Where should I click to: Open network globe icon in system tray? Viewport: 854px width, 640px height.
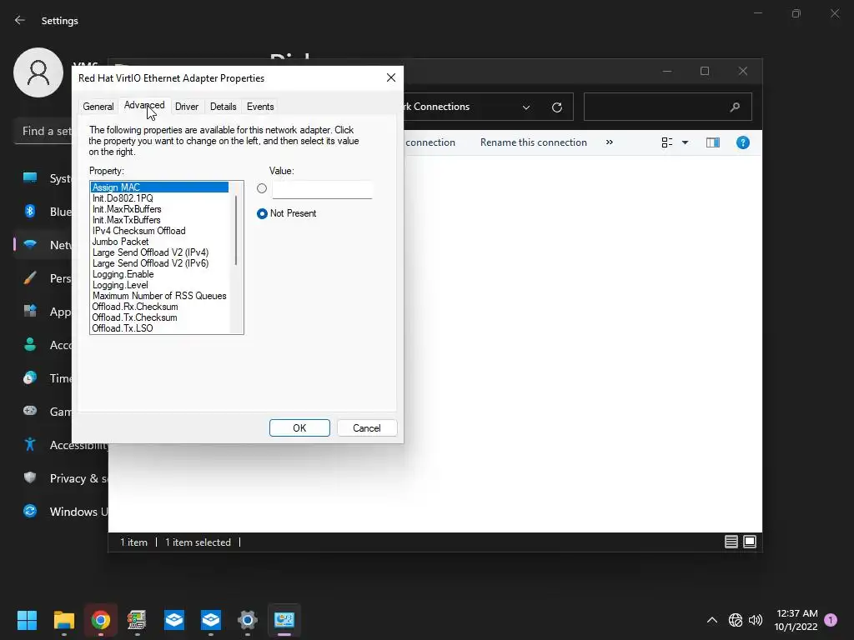(x=736, y=620)
